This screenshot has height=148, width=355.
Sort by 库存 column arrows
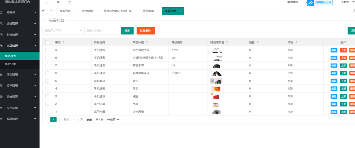coord(296,42)
